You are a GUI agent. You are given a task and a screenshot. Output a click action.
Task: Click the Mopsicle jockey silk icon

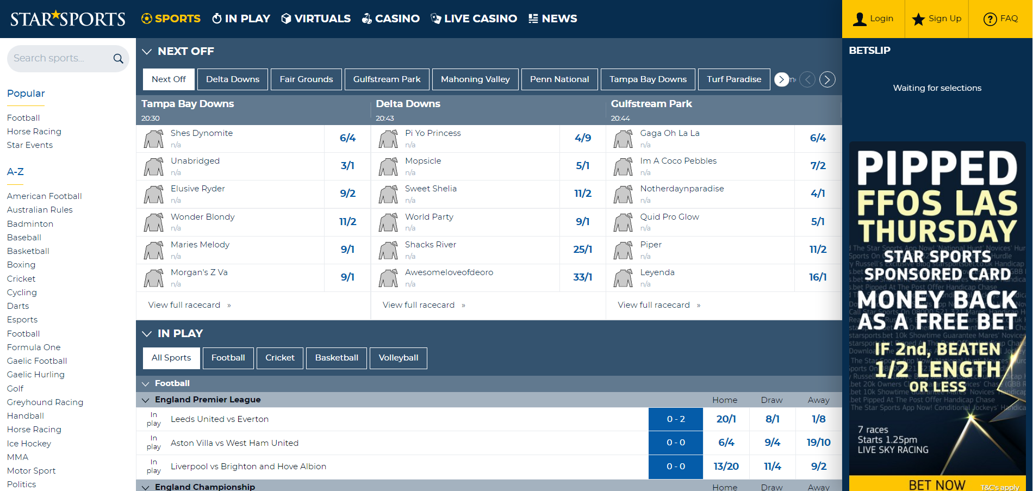point(388,166)
